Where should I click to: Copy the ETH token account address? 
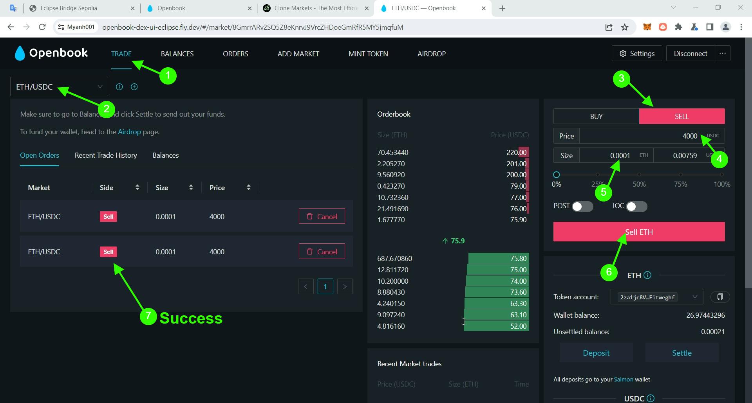coord(720,297)
